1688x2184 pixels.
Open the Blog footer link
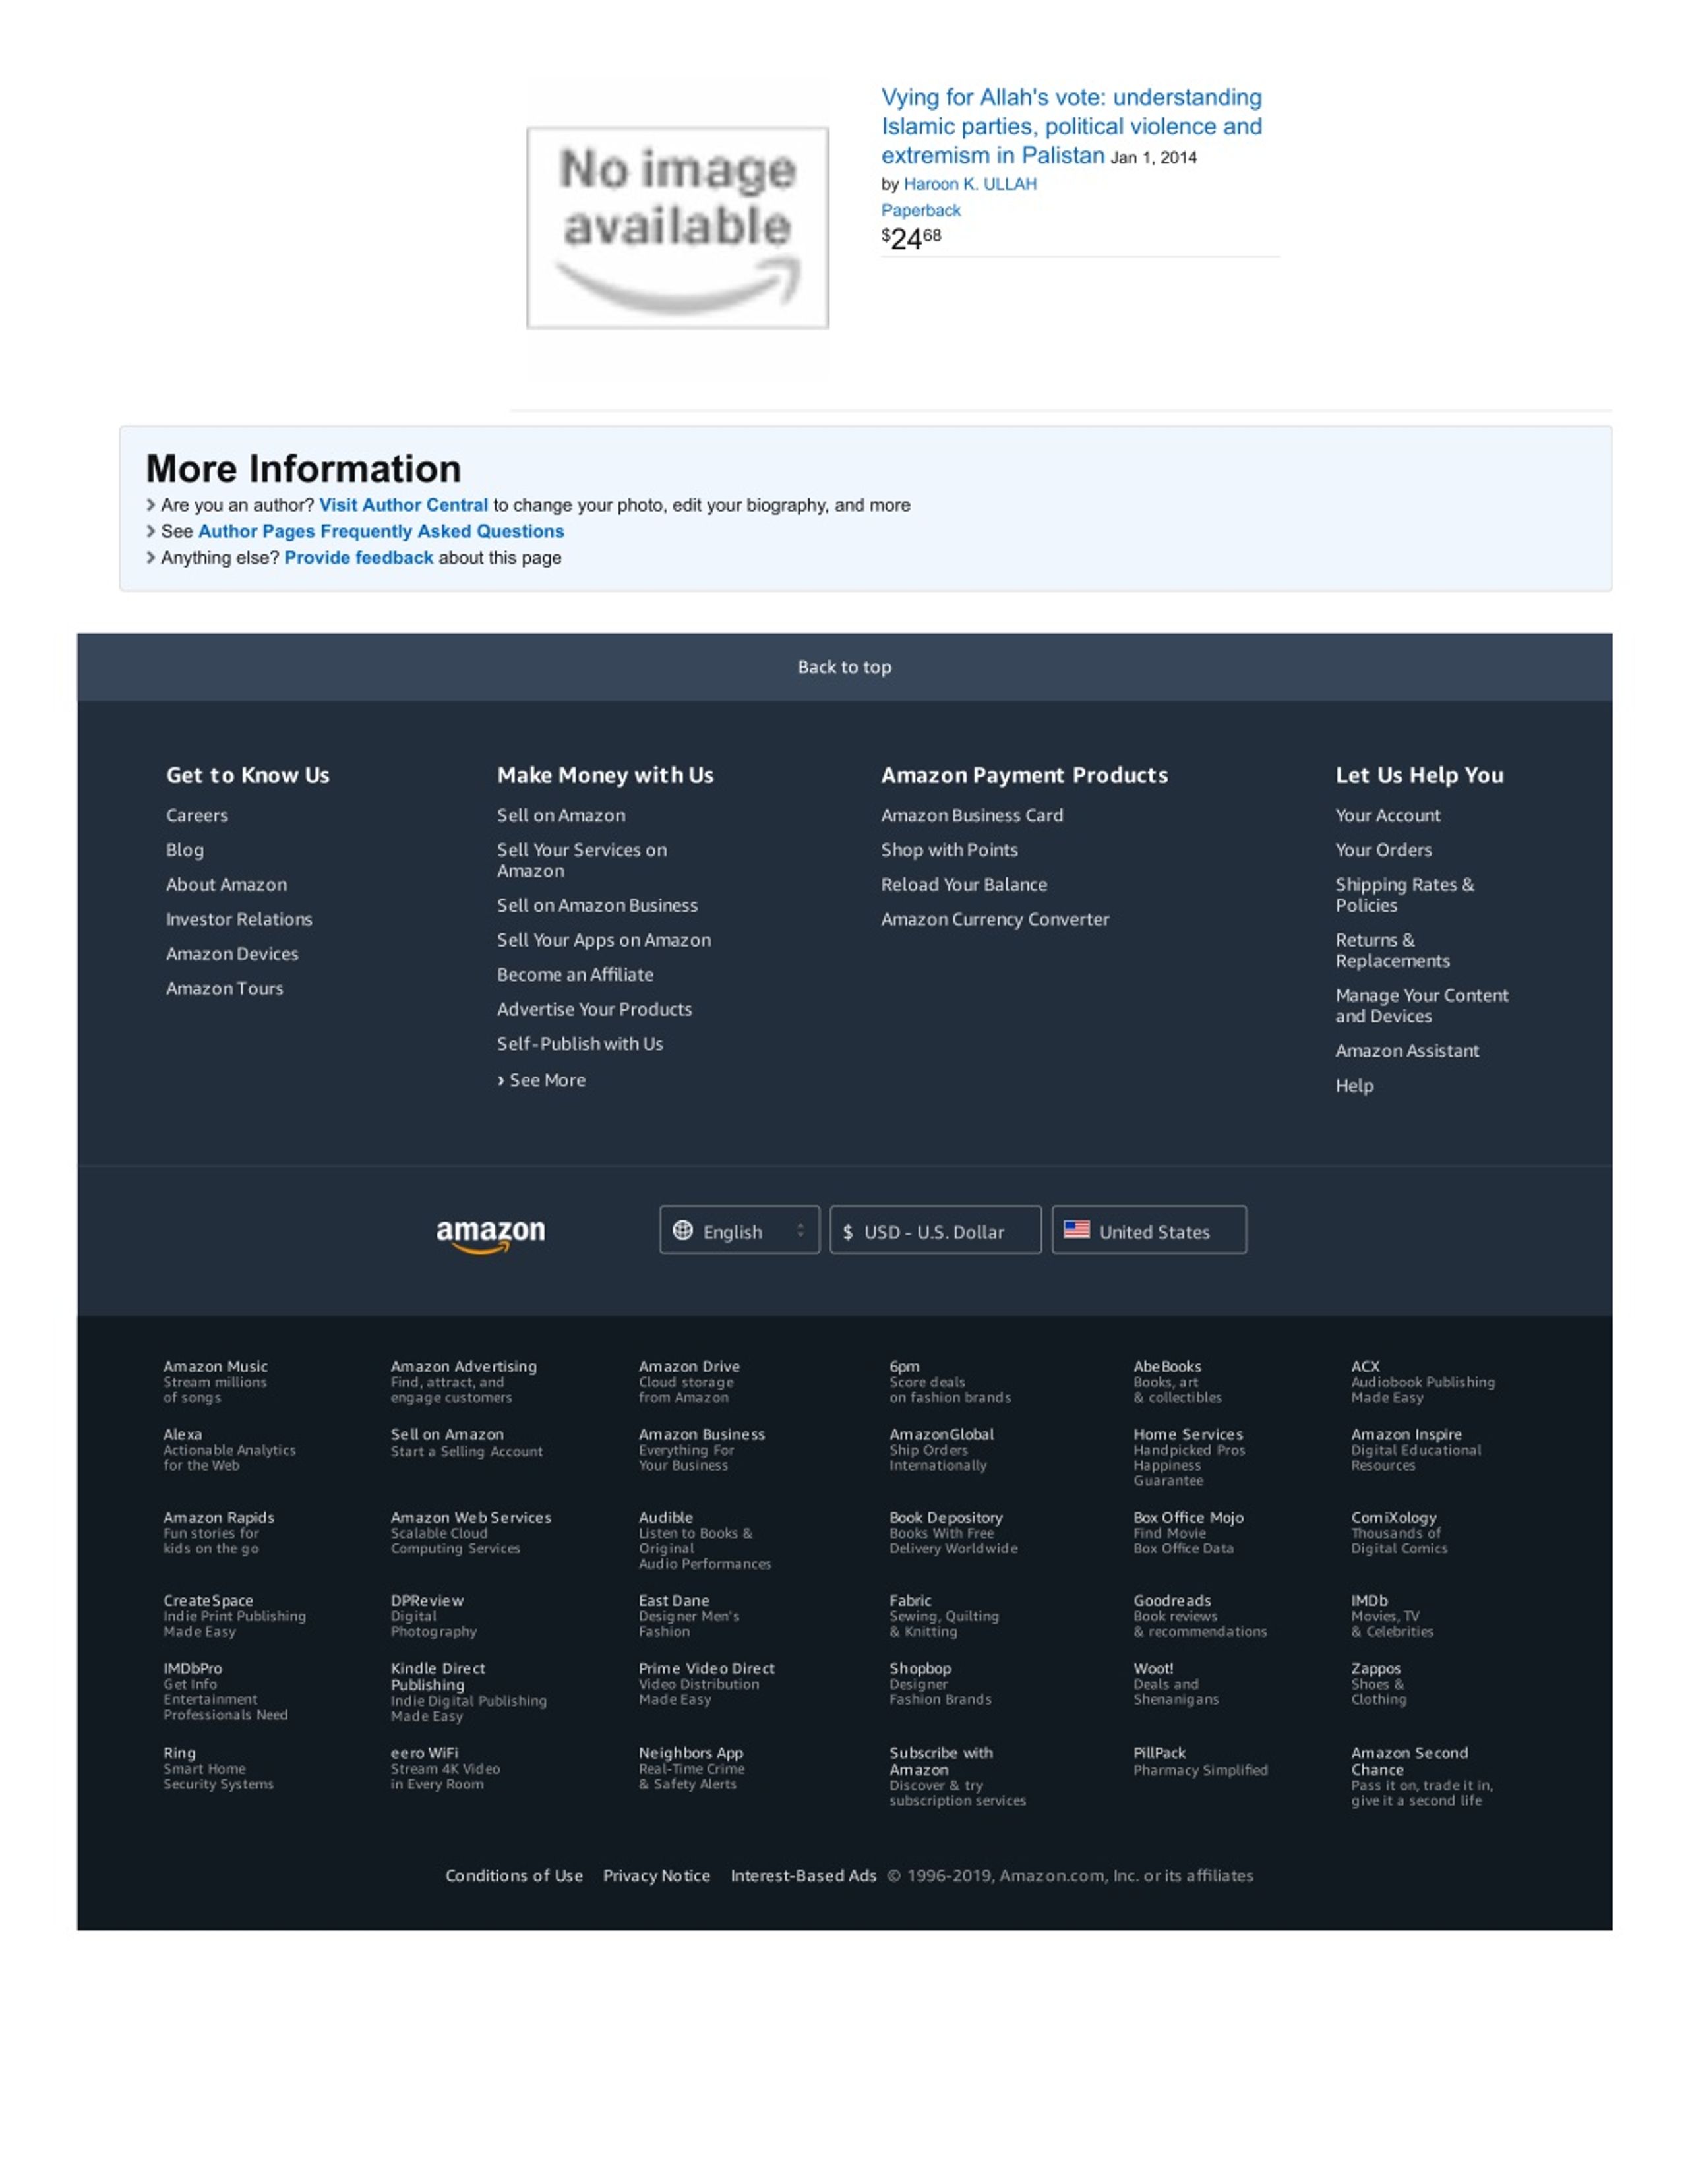click(x=185, y=850)
